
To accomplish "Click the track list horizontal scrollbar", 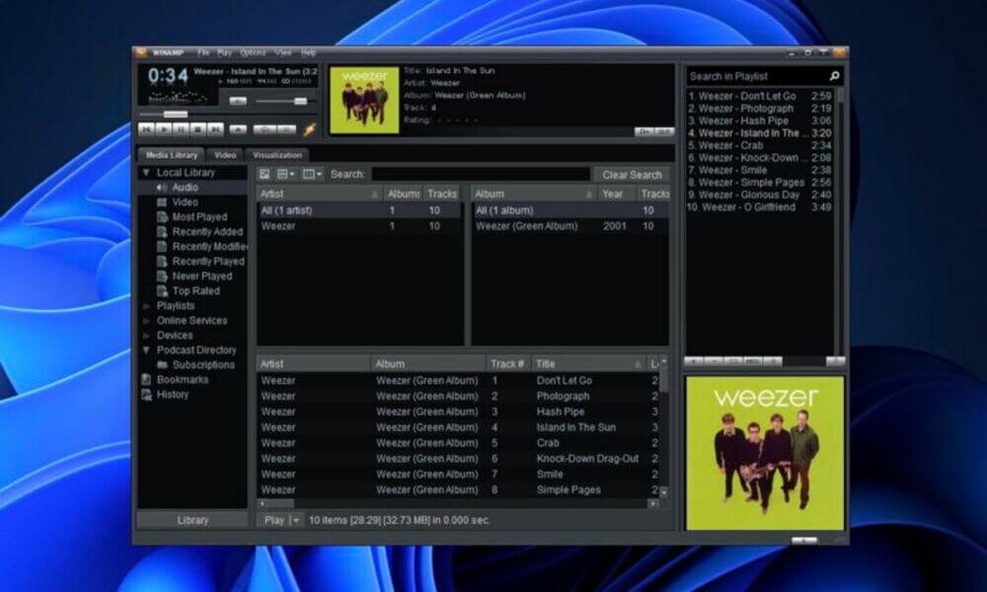I will point(458,503).
